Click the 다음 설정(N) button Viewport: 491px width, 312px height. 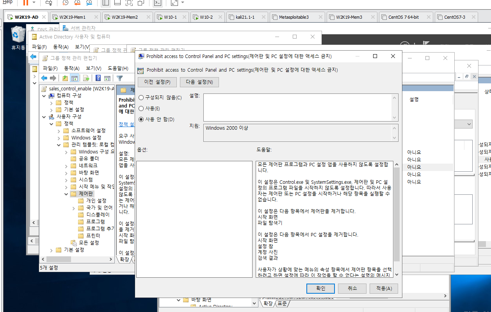(x=199, y=82)
